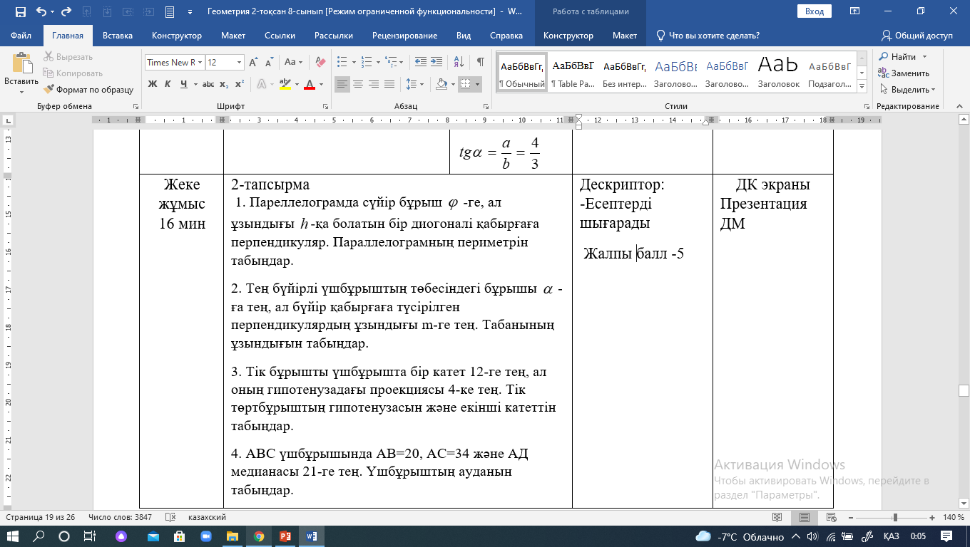Save the document with the floppy disk icon
Image resolution: width=970 pixels, height=547 pixels.
20,11
